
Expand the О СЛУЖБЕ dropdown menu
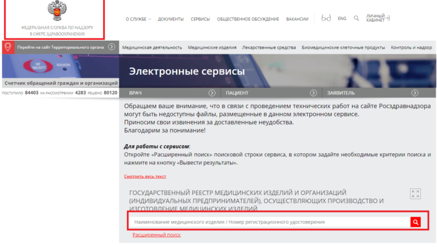coord(138,19)
